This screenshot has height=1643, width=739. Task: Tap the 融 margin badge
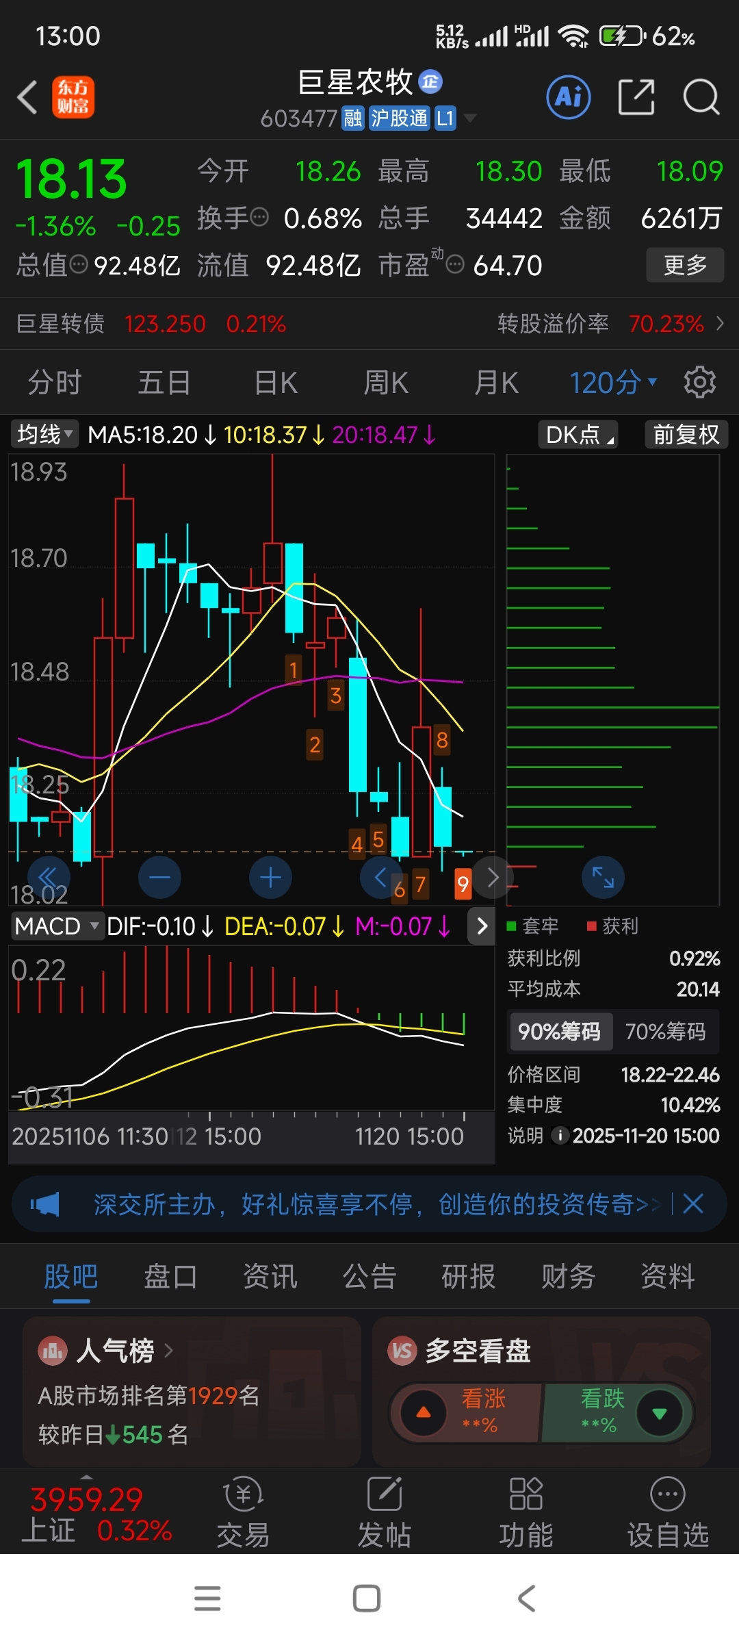click(x=353, y=118)
